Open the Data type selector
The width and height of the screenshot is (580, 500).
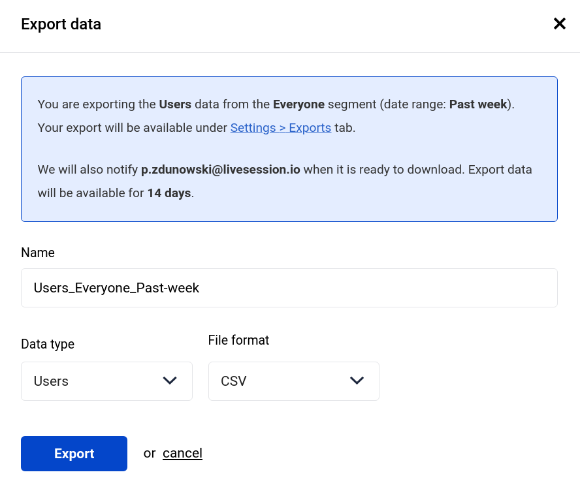106,381
